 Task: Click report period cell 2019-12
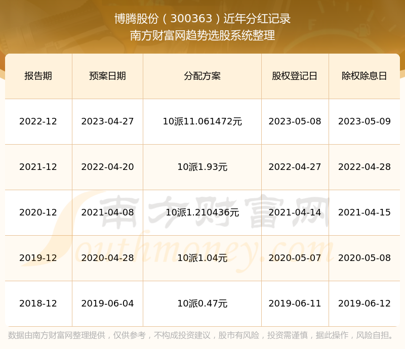coord(38,257)
